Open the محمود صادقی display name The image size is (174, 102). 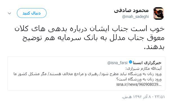tap(131, 10)
